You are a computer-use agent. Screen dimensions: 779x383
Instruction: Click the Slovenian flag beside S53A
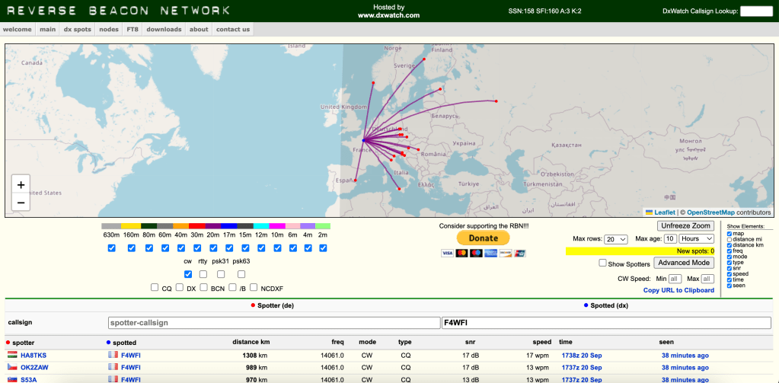tap(12, 379)
